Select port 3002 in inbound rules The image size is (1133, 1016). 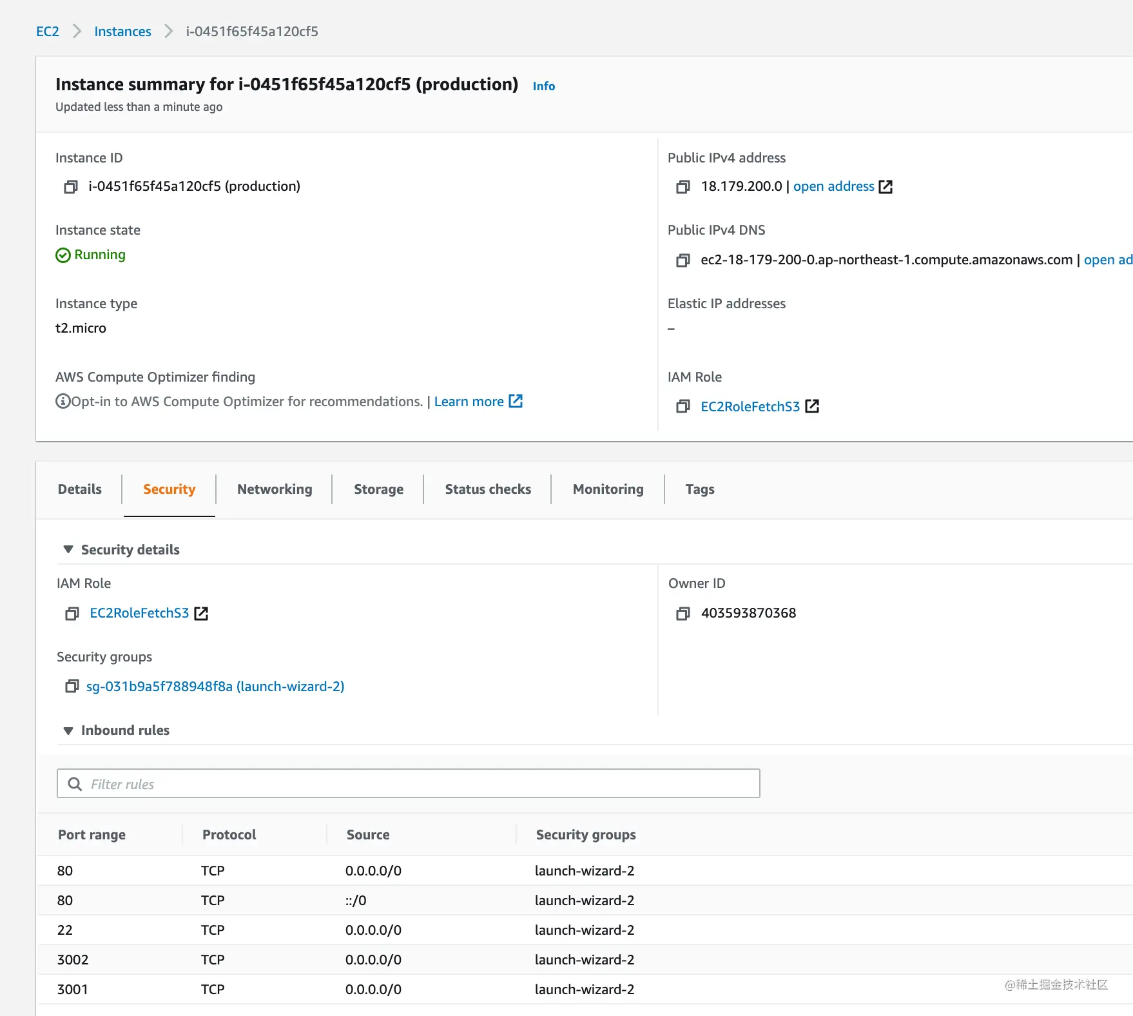click(73, 960)
